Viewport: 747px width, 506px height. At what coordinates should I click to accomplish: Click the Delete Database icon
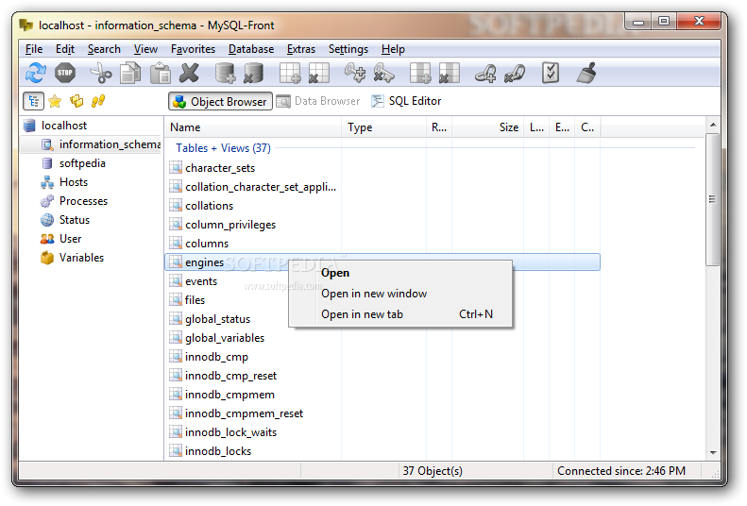(x=253, y=73)
